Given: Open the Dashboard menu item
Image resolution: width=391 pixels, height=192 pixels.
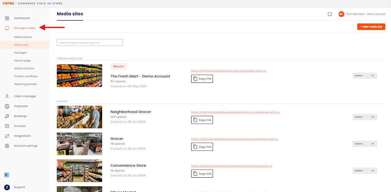Looking at the screenshot, I should coord(22,18).
